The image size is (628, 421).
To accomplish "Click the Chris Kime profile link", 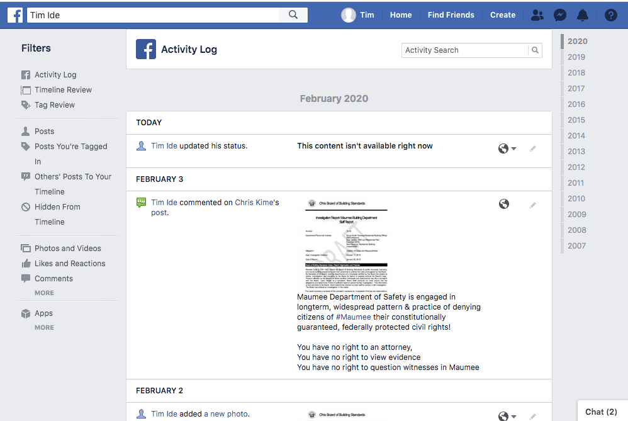I will pos(254,203).
